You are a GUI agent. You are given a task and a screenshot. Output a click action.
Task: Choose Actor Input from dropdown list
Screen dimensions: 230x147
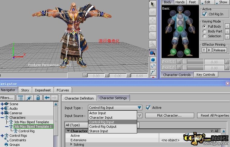[112, 113]
